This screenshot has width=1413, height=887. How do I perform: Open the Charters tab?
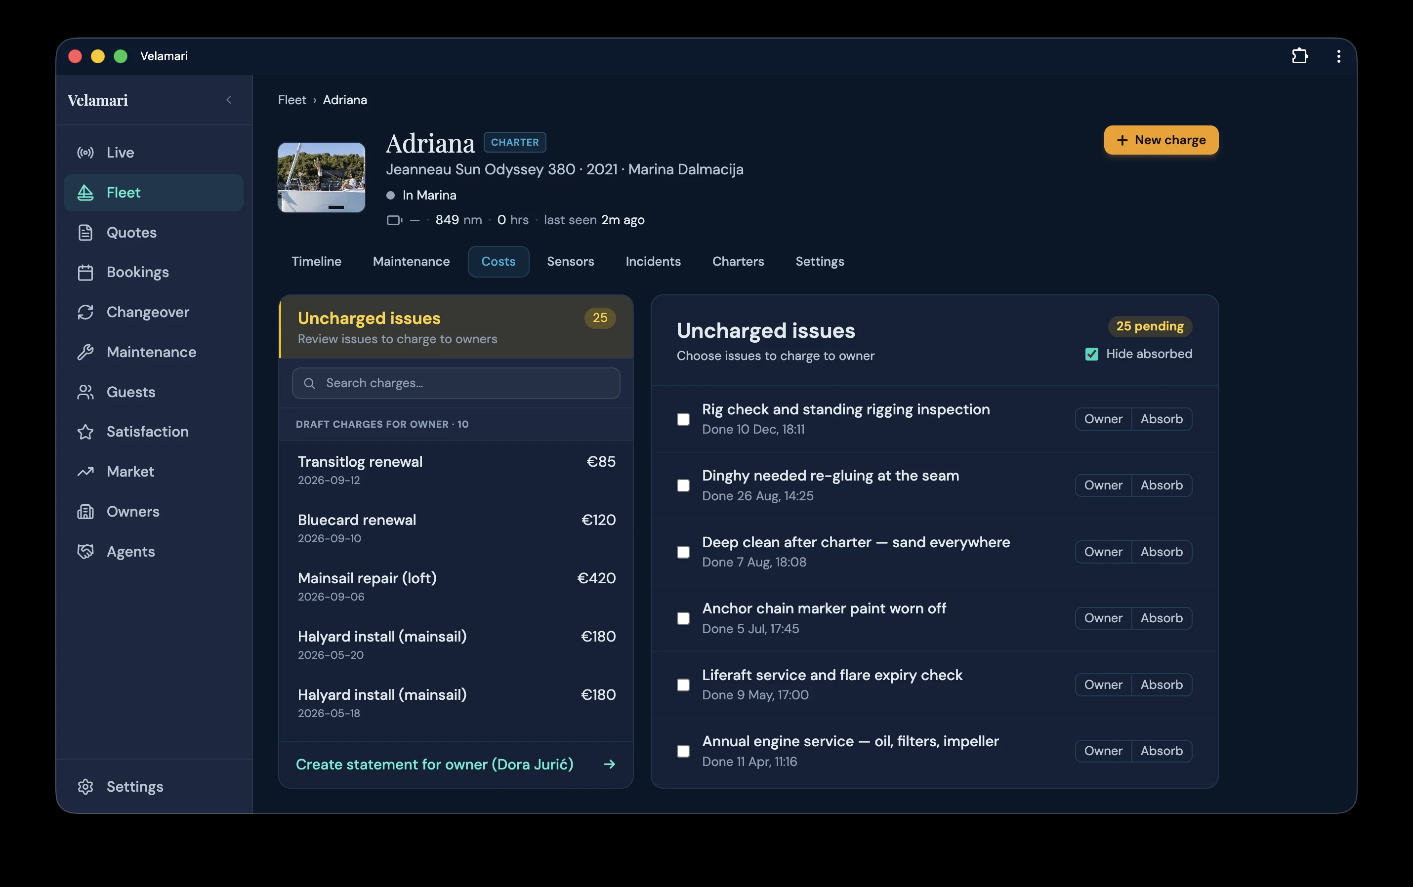coord(738,262)
